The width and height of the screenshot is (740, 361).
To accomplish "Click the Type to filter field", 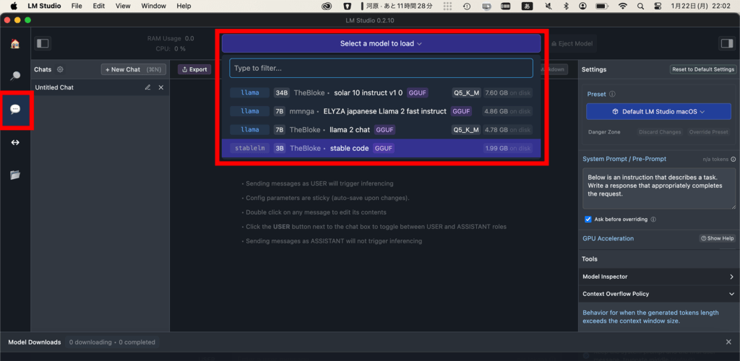I will pyautogui.click(x=381, y=68).
